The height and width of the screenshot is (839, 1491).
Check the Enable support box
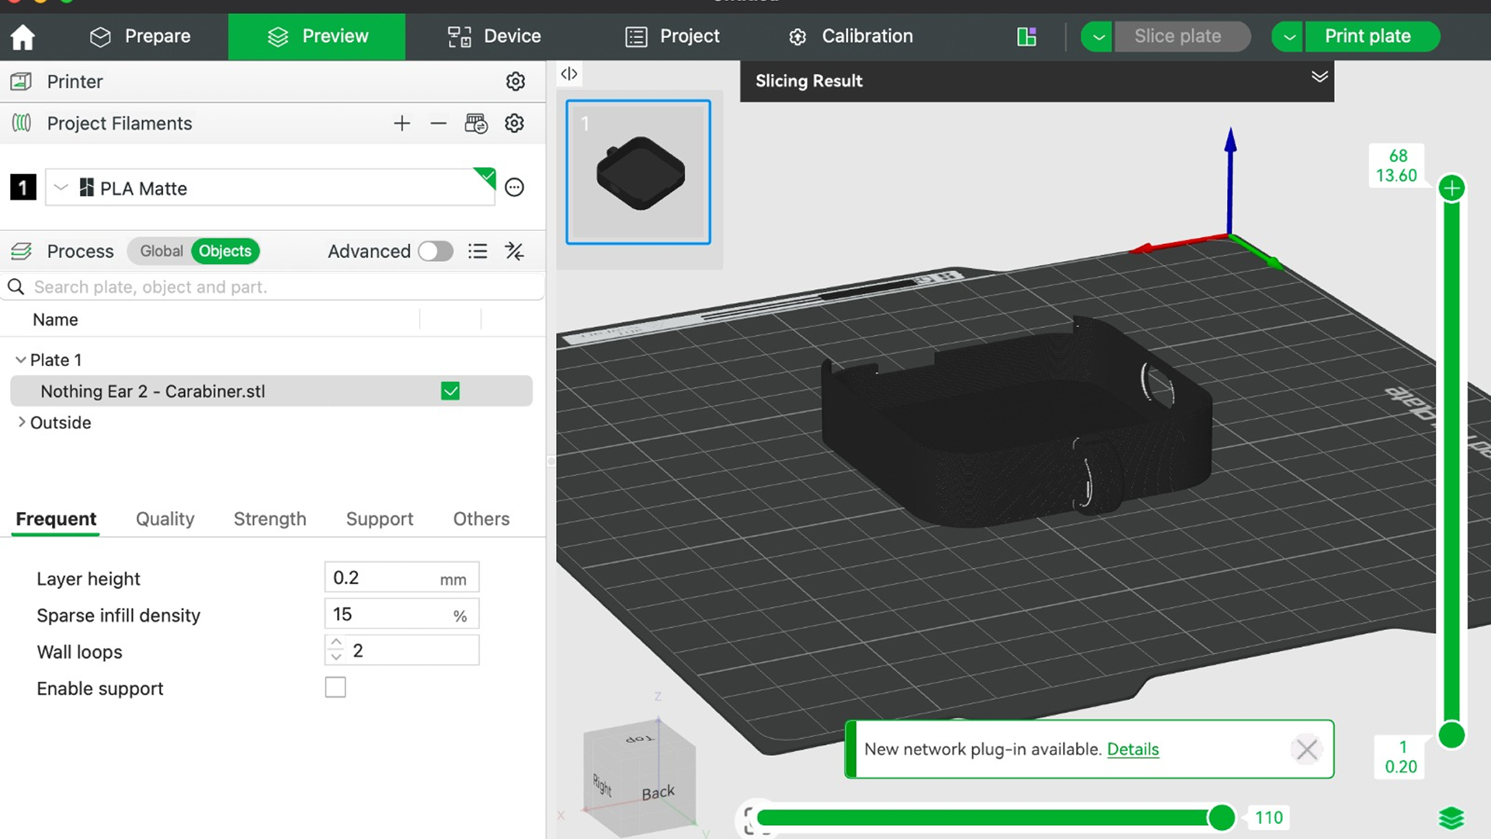point(335,688)
